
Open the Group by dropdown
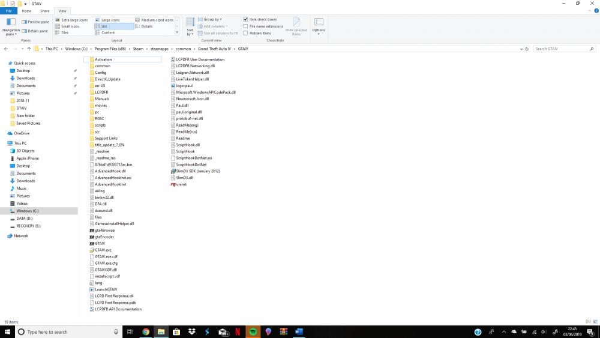[209, 20]
